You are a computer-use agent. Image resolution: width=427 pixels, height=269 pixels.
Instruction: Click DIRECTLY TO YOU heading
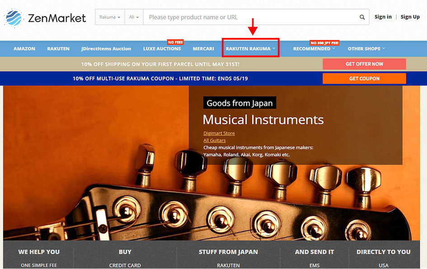[384, 252]
